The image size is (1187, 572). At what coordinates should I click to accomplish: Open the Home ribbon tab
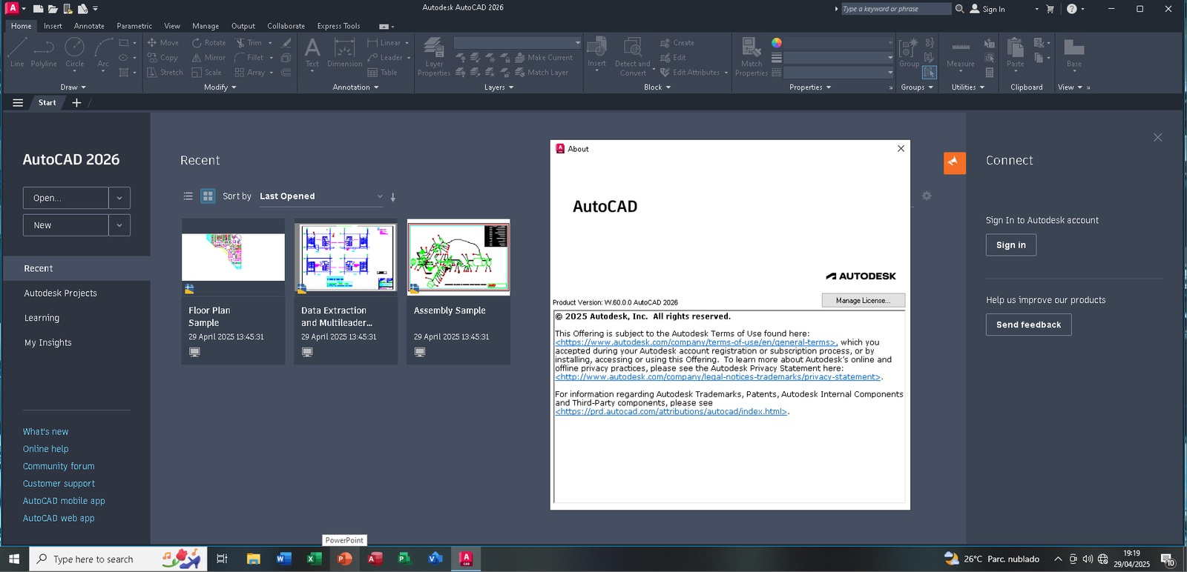pyautogui.click(x=22, y=26)
